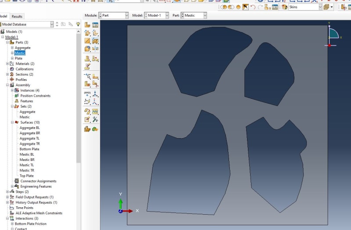Select the Create Round or Fillet tool

87,49
